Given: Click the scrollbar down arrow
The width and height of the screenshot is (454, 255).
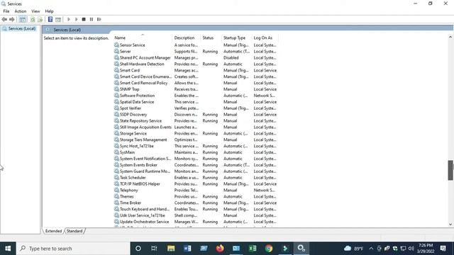Looking at the screenshot, I should pyautogui.click(x=450, y=224).
